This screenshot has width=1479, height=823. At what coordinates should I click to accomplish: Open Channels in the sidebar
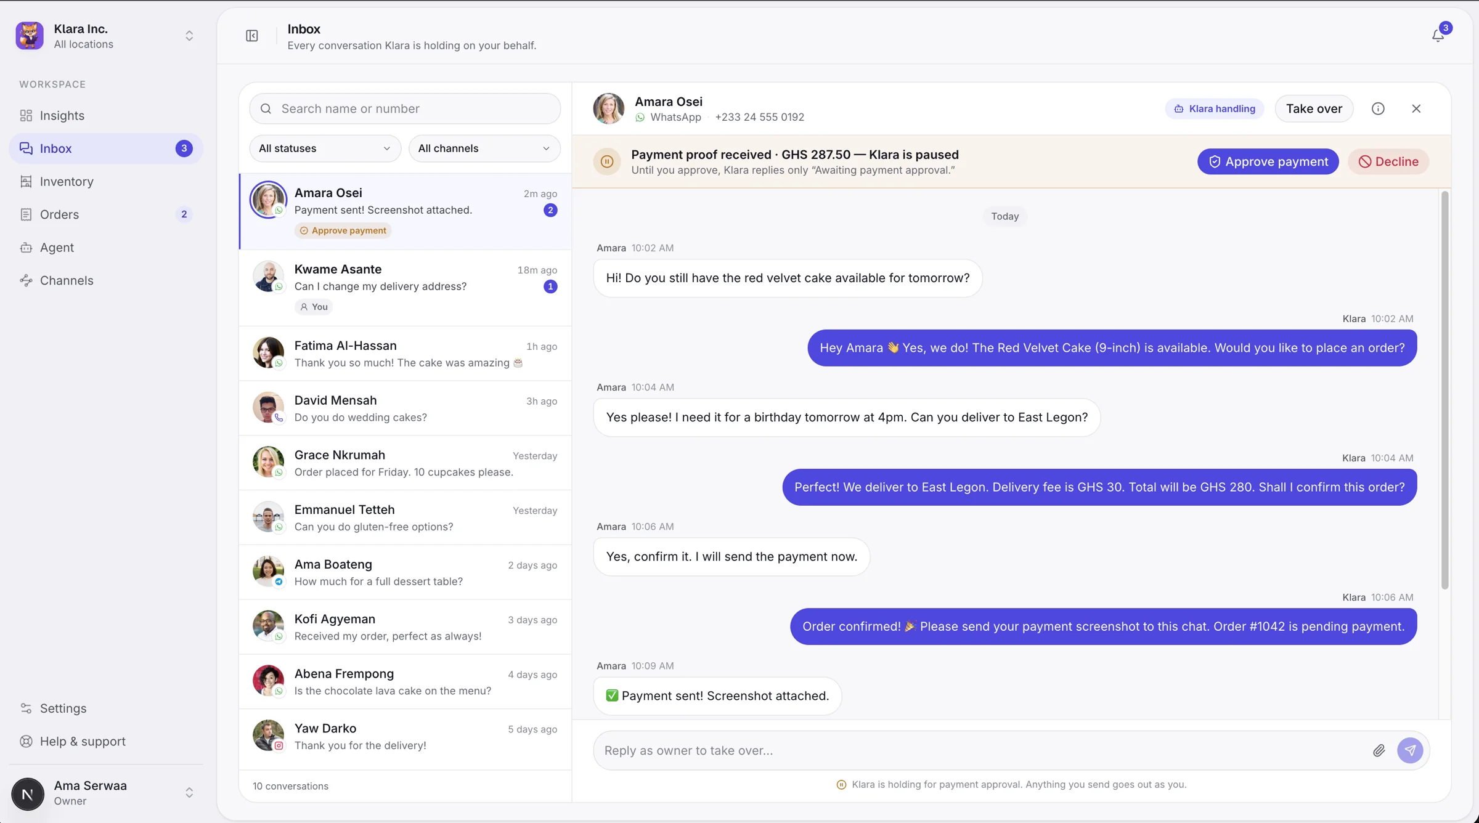coord(106,280)
